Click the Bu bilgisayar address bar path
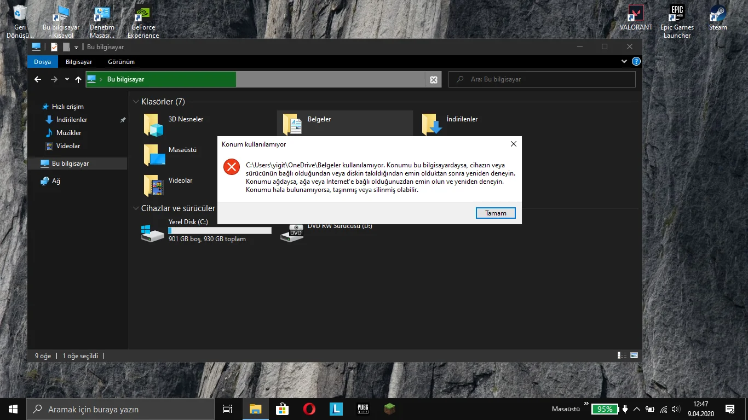Viewport: 748px width, 420px height. (126, 79)
